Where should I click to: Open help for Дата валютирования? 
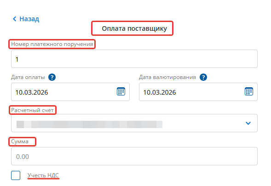(203, 77)
